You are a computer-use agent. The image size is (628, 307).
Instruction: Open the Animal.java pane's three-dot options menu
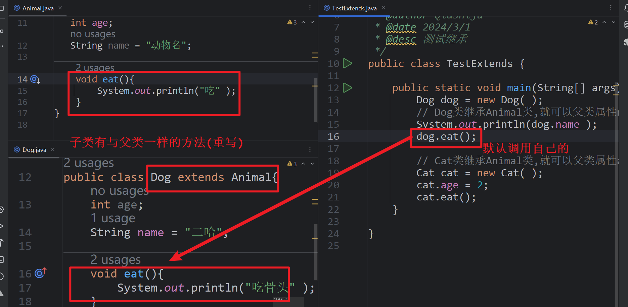(x=310, y=8)
